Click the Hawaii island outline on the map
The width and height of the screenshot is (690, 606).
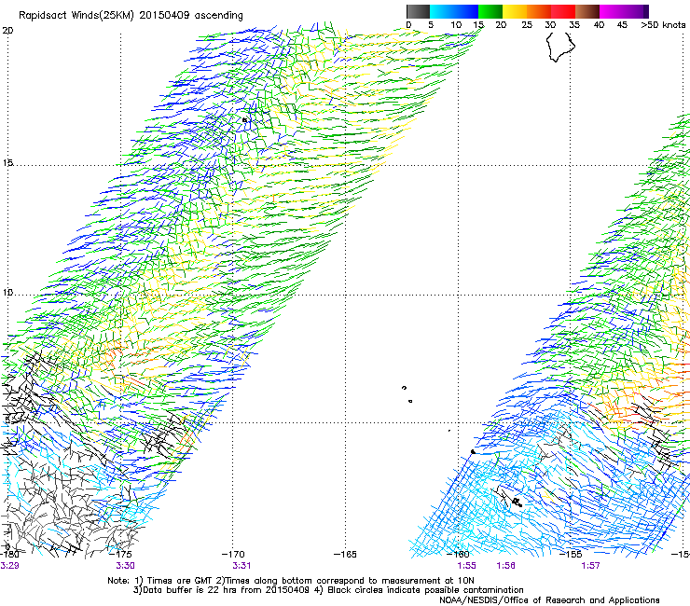click(x=560, y=47)
